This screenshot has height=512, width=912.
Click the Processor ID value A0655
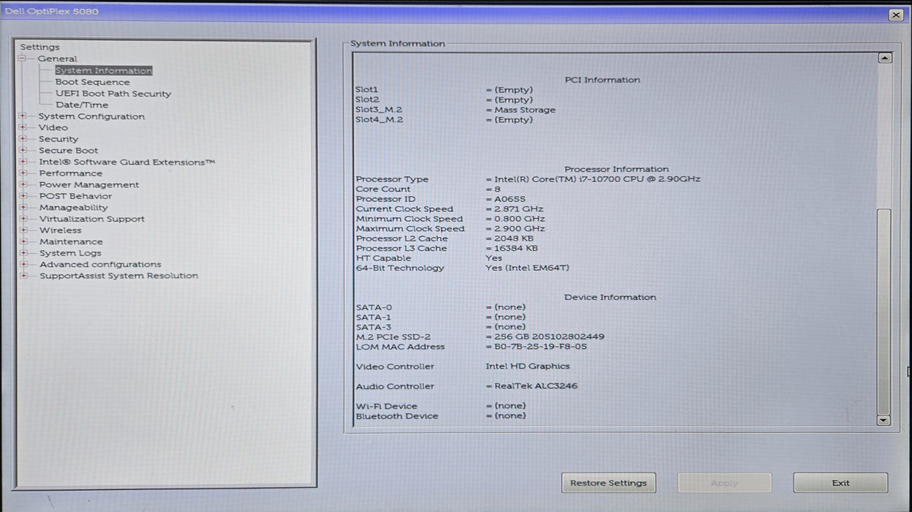[508, 199]
